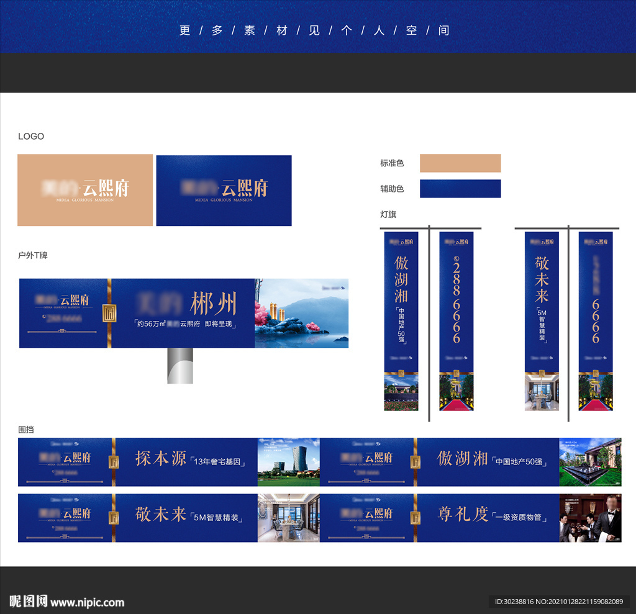636x614 pixels.
Task: Click the 尊礼度 fence panel headline
Action: [463, 515]
